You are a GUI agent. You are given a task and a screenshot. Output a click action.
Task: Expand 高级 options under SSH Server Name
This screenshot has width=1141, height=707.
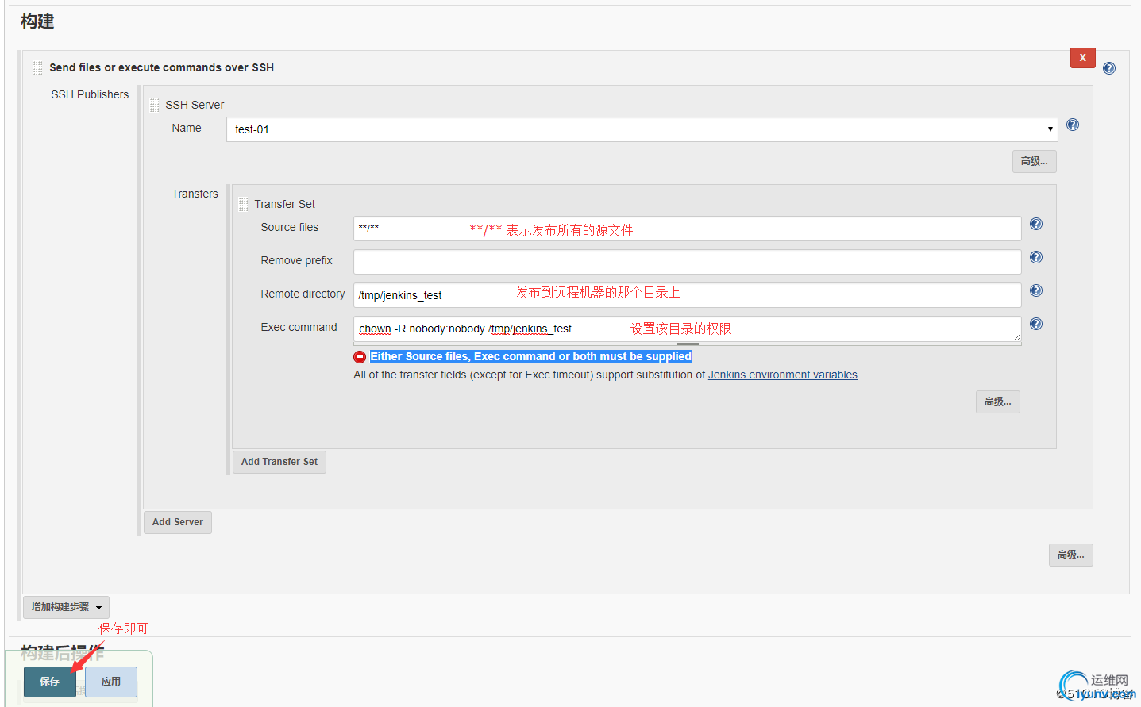(1034, 161)
